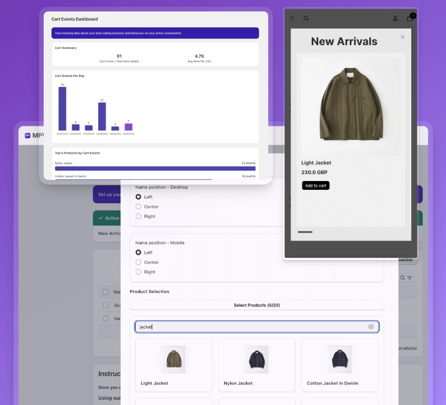Expand the Select Products (0/20) bar
Image resolution: width=446 pixels, height=405 pixels.
(x=256, y=305)
